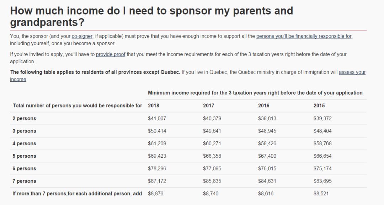Select the $49,641 table cell

(x=212, y=131)
